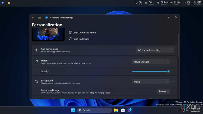Viewport: 203px width, 114px height.
Task: Click the CPU usage indicator
Action: (x=139, y=3)
